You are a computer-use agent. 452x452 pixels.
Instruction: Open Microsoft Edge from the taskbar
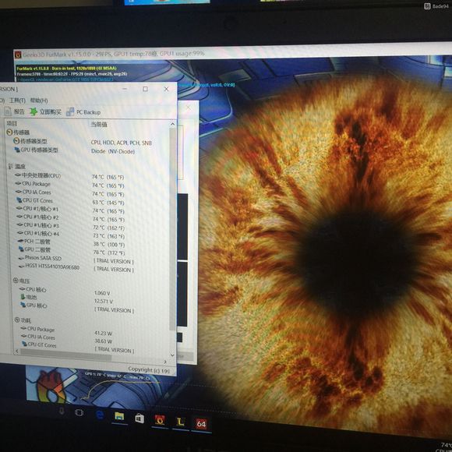(x=100, y=415)
